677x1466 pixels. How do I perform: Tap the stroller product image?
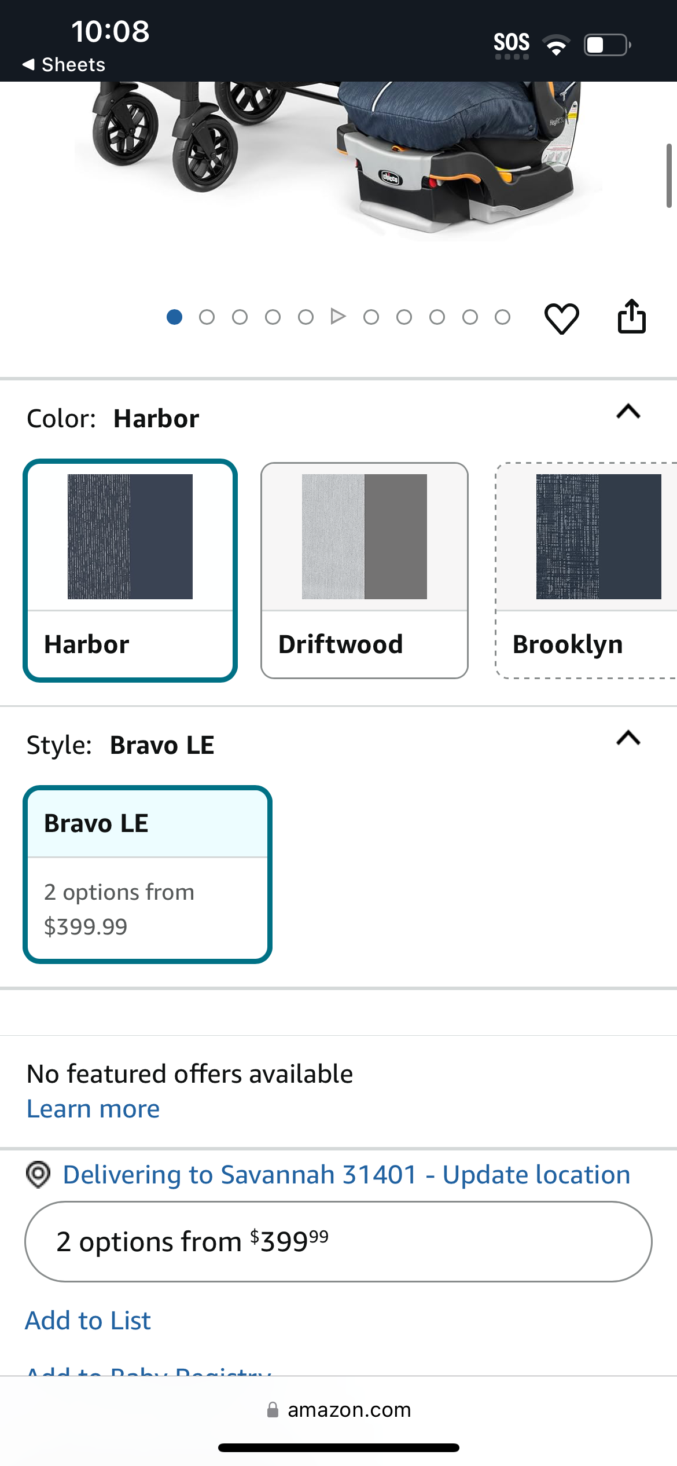[339, 159]
